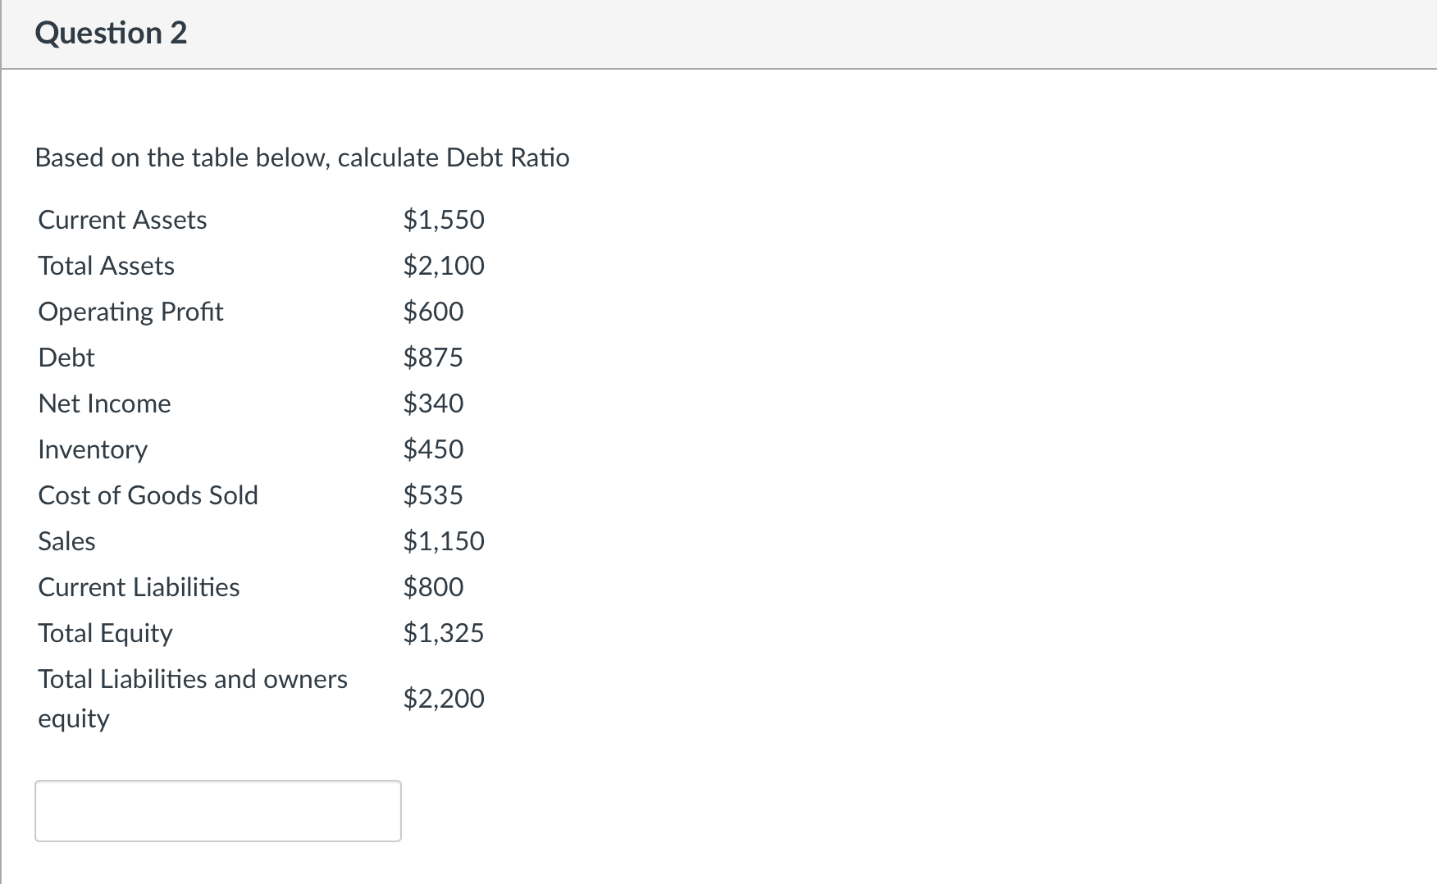Click the $2,100 value
Image resolution: width=1437 pixels, height=884 pixels.
tap(443, 265)
